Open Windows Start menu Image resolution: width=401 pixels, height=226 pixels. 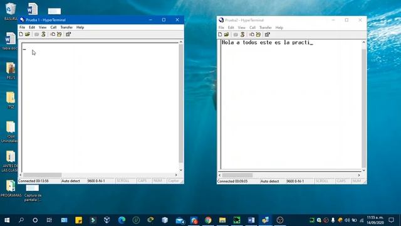[7, 220]
